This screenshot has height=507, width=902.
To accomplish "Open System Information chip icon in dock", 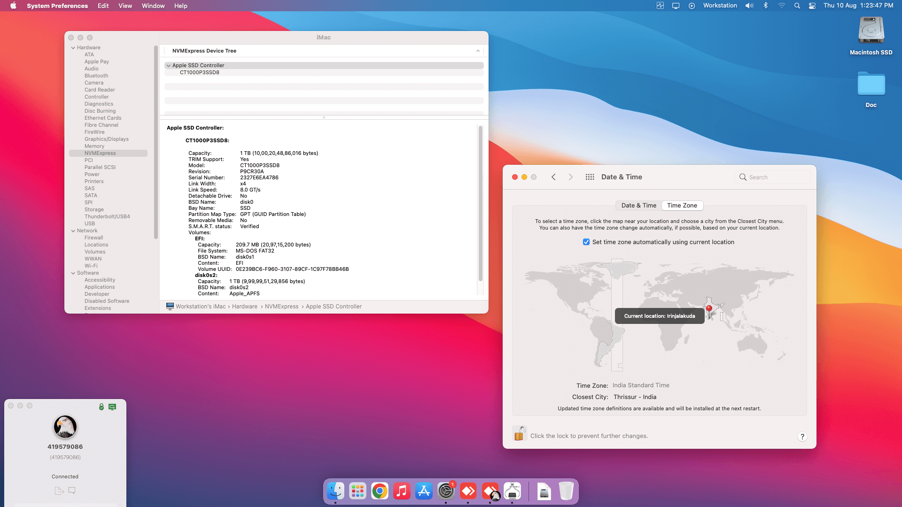I will click(512, 491).
